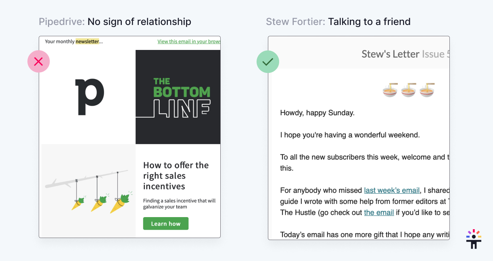
Task: Click the highlighted 'newsletter' word
Action: pos(87,41)
